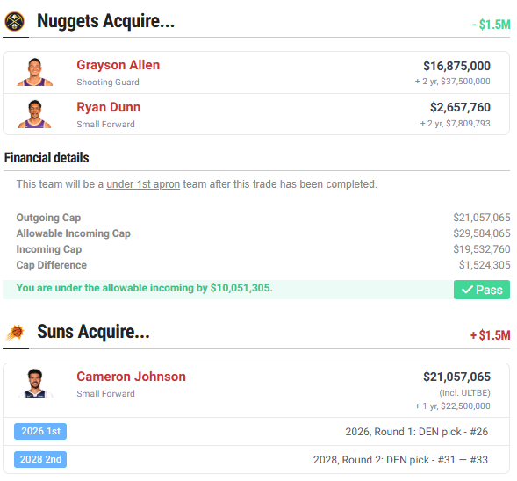The width and height of the screenshot is (517, 481).
Task: Click the 2028 2nd pick badge
Action: point(40,459)
